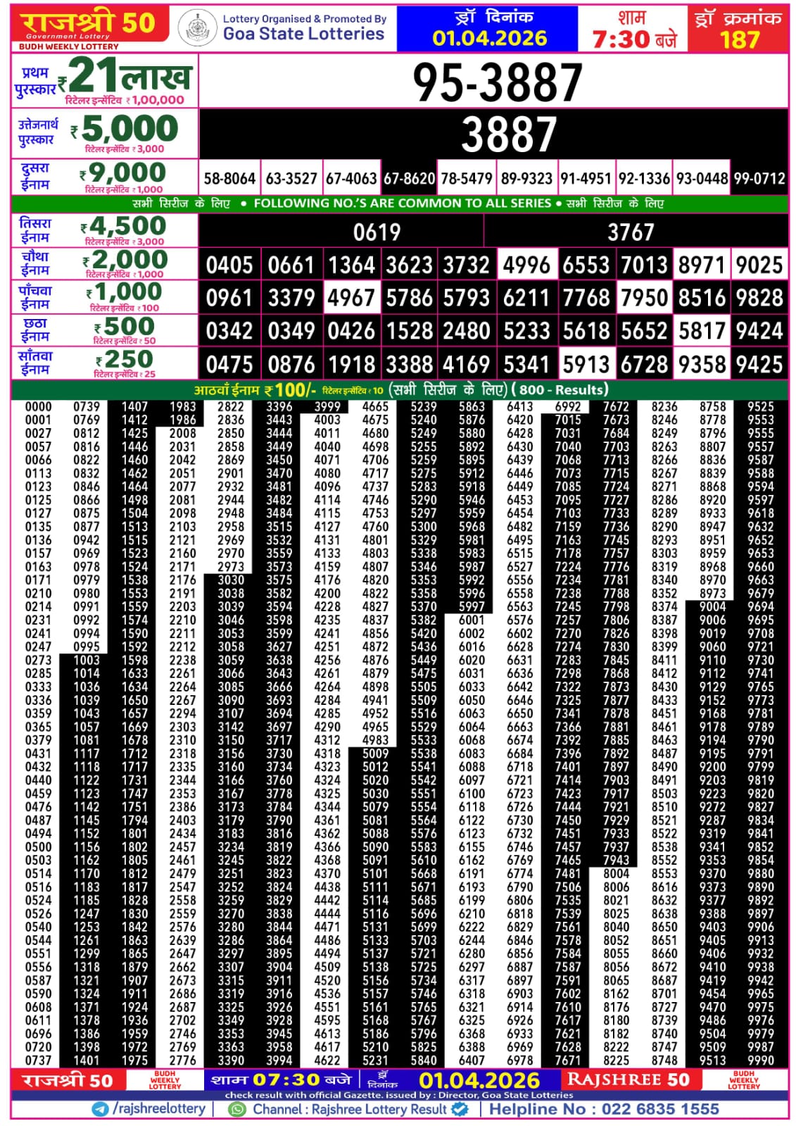Click the blue verified badge icon
The height and width of the screenshot is (1126, 796).
coord(460,1109)
